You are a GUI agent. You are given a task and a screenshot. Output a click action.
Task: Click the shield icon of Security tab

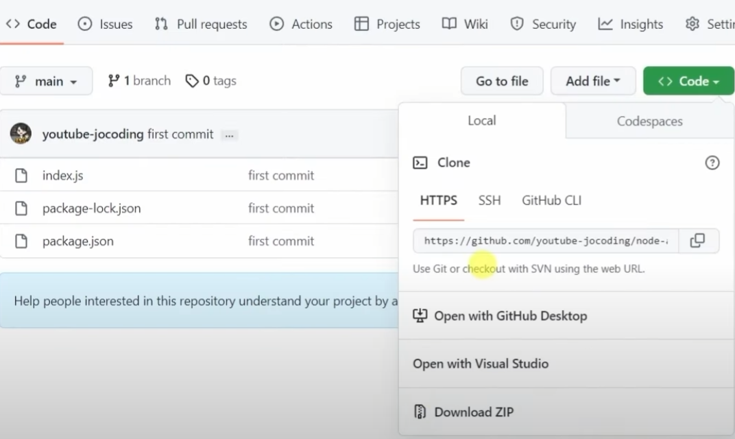pyautogui.click(x=516, y=24)
